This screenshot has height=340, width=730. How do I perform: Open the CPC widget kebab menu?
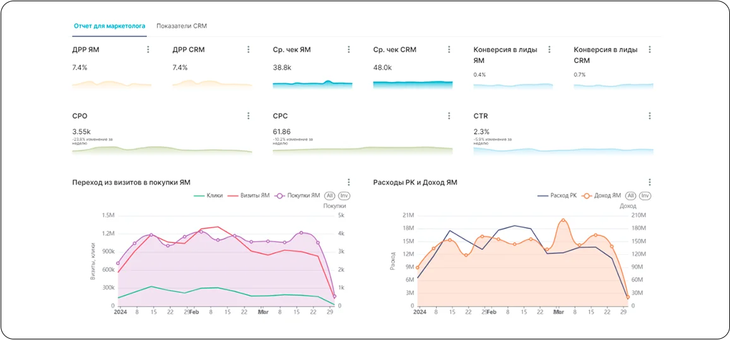[x=449, y=116]
